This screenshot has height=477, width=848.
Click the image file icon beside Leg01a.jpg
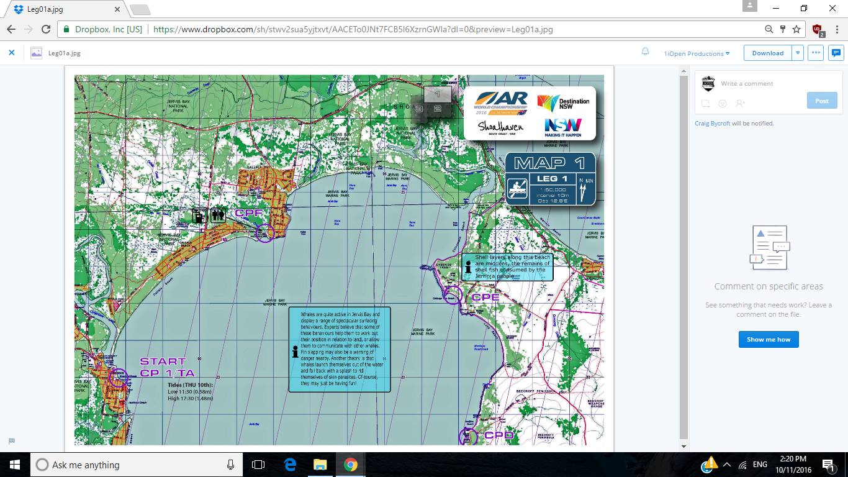(x=37, y=53)
